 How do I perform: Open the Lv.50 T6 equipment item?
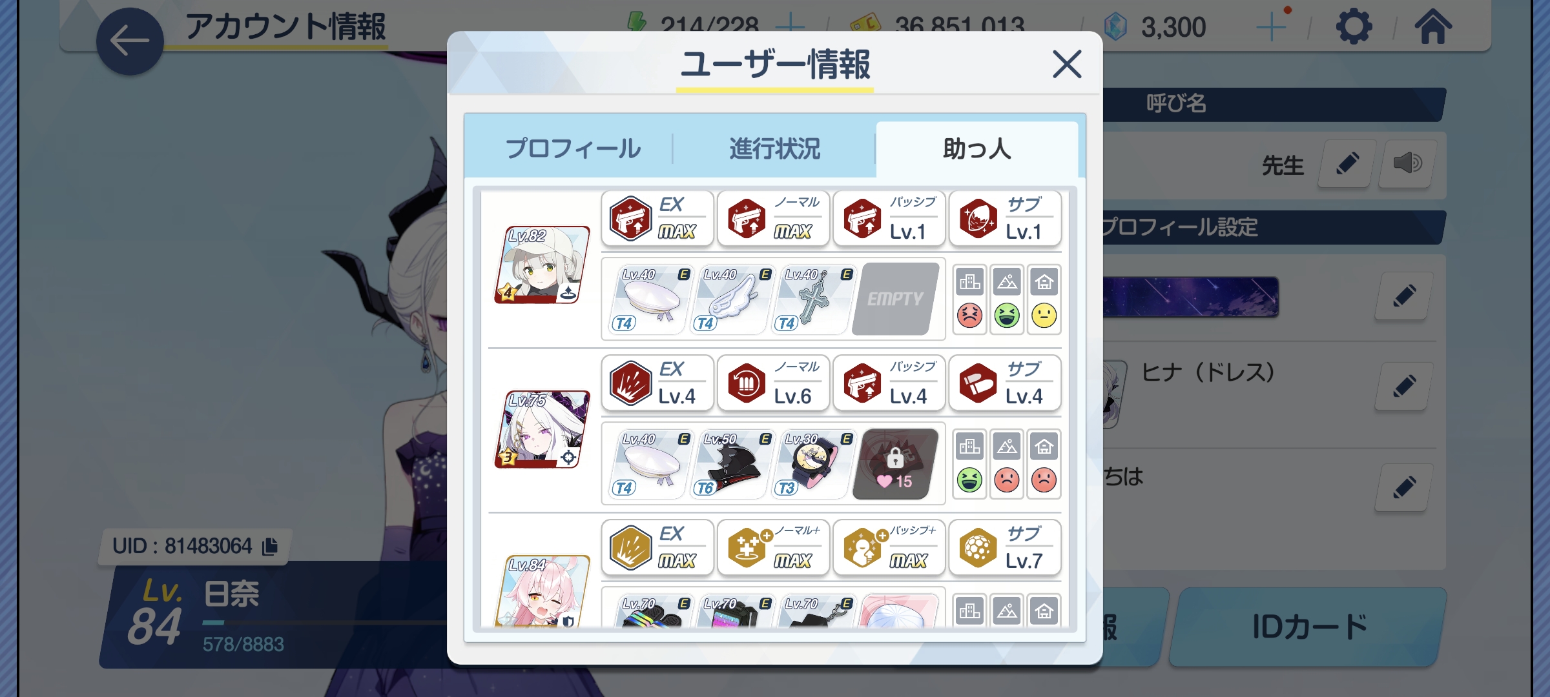tap(732, 463)
